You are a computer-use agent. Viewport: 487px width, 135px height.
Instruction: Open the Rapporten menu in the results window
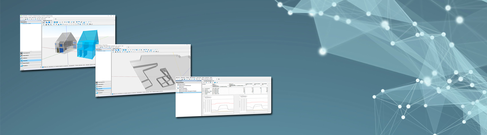click(x=183, y=78)
